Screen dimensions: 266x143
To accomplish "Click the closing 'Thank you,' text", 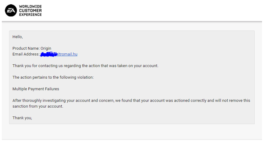I will click(x=22, y=118).
